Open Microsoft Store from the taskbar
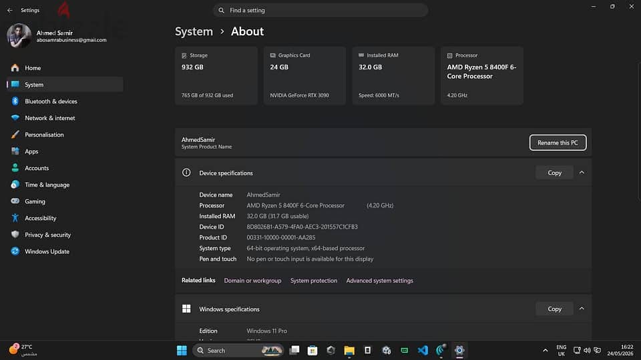 [x=312, y=350]
